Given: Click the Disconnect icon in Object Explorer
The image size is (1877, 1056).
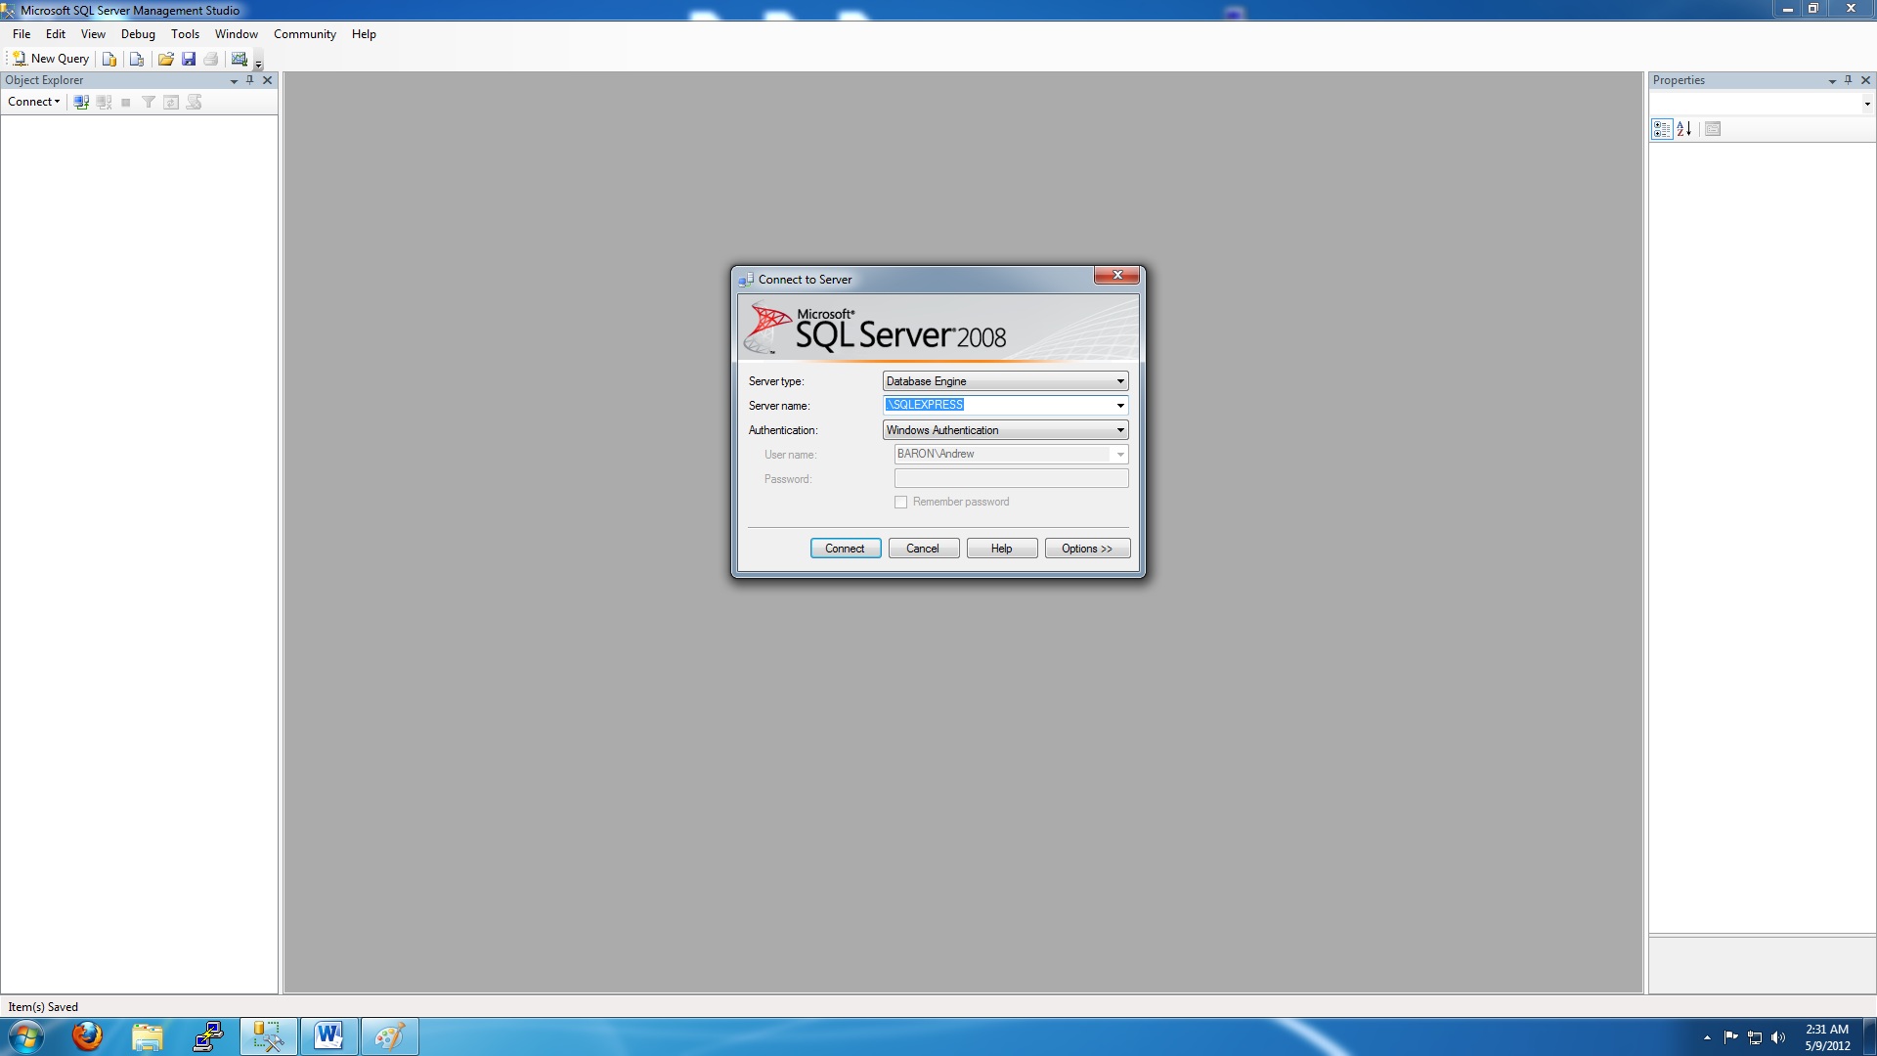Looking at the screenshot, I should 104,102.
